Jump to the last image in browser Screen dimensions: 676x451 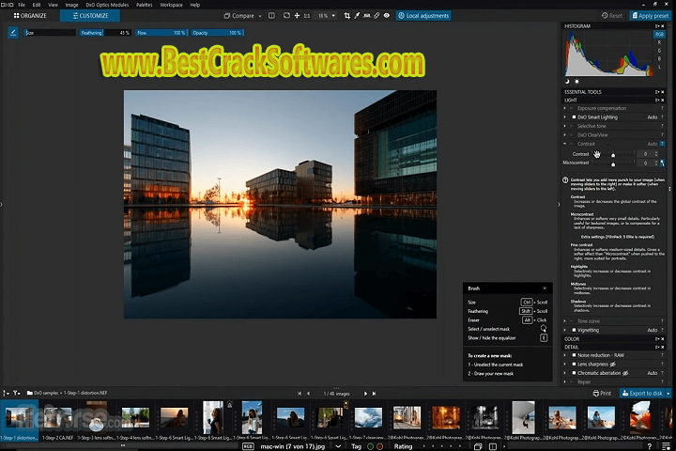click(x=375, y=393)
